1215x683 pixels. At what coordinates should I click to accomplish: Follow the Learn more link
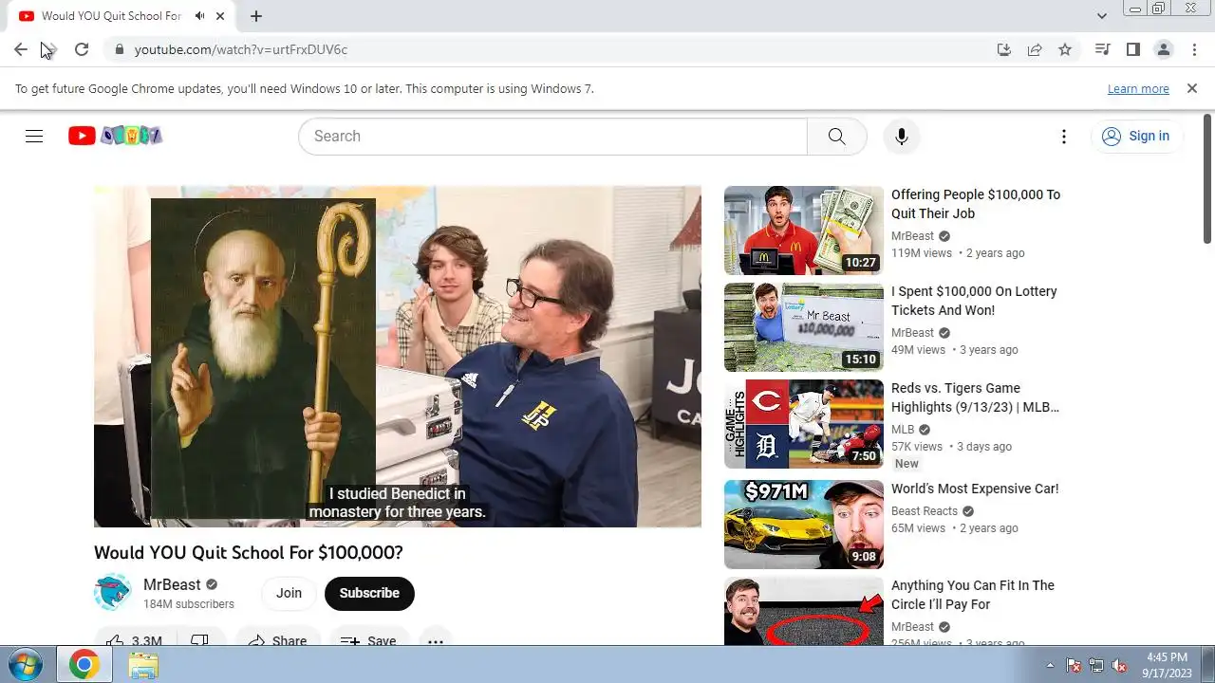(x=1138, y=88)
